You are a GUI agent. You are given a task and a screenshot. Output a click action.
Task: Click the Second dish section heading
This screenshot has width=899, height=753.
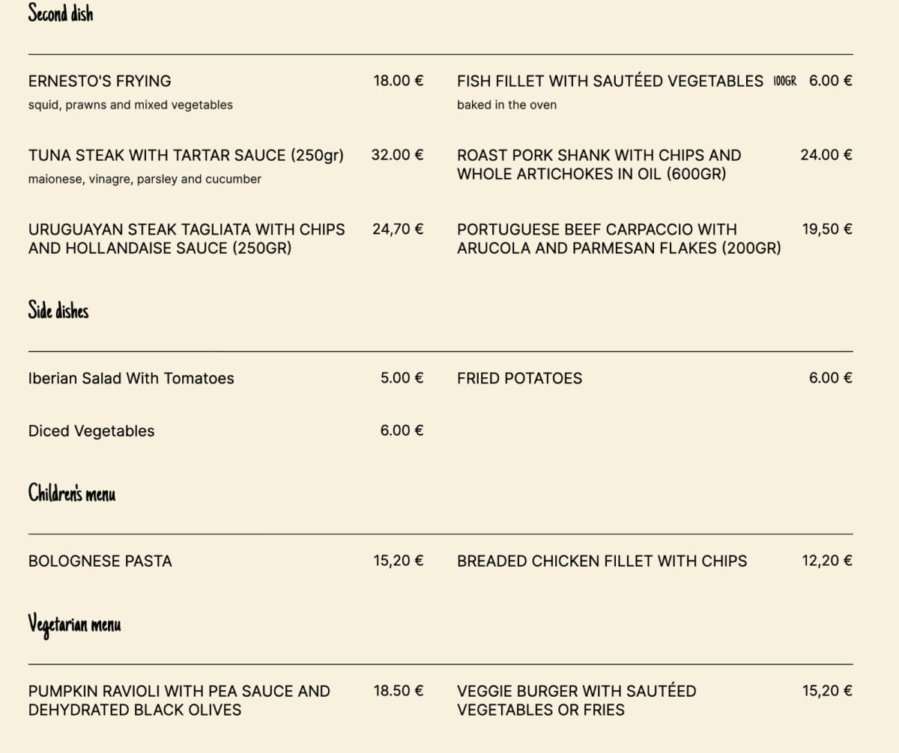click(x=61, y=13)
